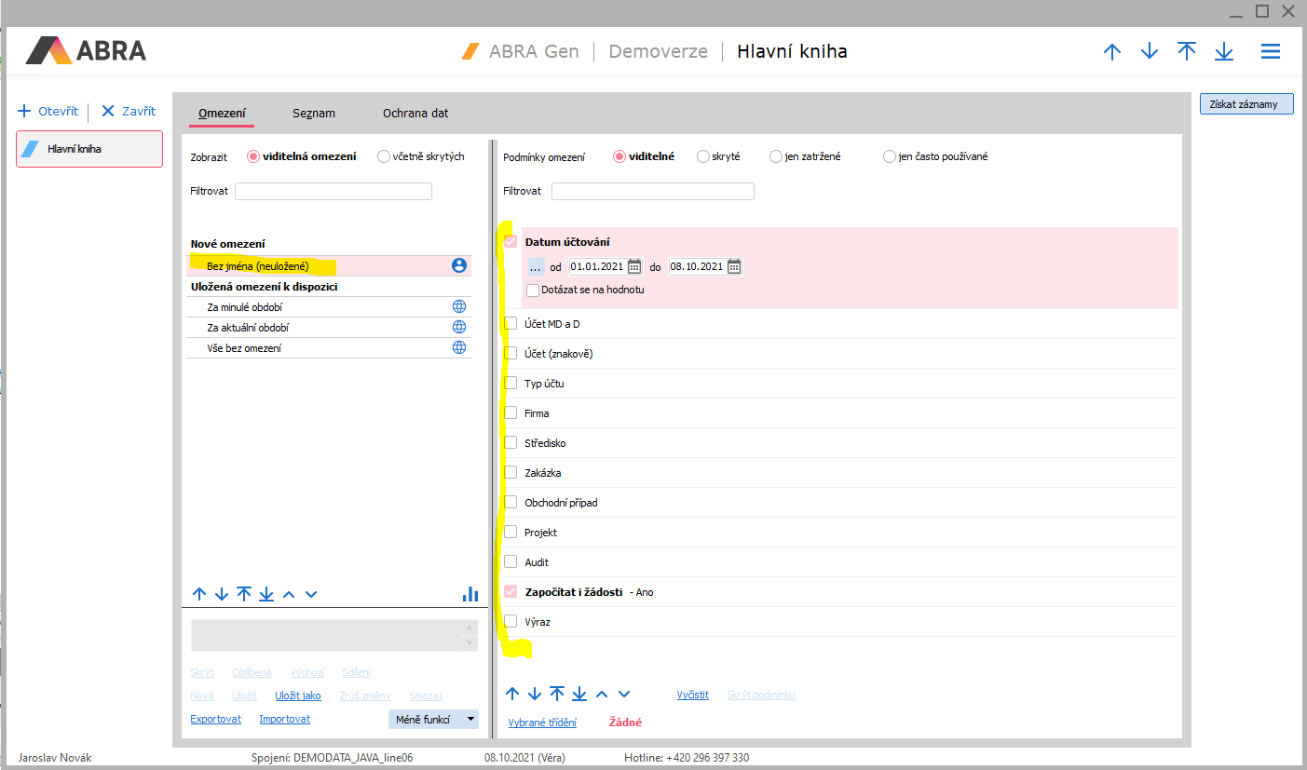Click user icon on Bez jména row
1307x770 pixels.
[458, 265]
